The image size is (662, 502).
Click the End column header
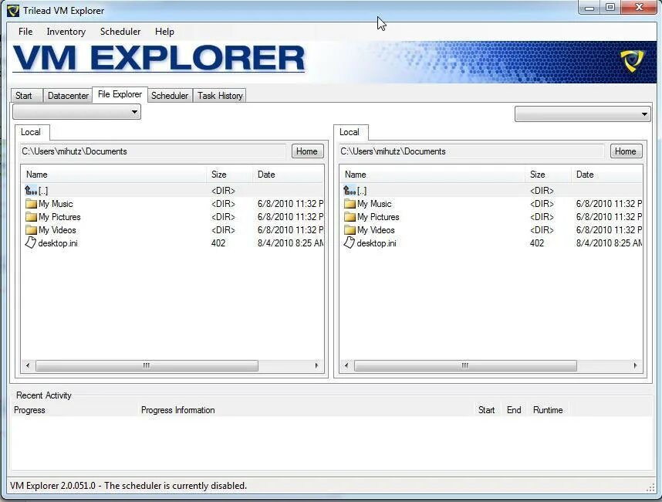(514, 410)
